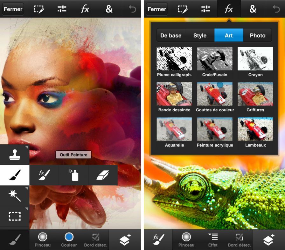Open the Photo effects tab
This screenshot has width=285, height=250.
(258, 35)
